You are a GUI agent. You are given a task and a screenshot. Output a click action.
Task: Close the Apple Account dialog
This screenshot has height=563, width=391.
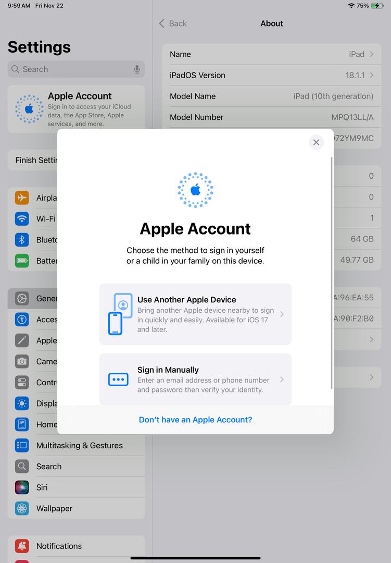pos(316,142)
